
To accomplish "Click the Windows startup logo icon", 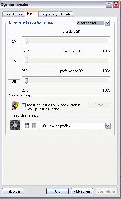I will click(x=15, y=106).
